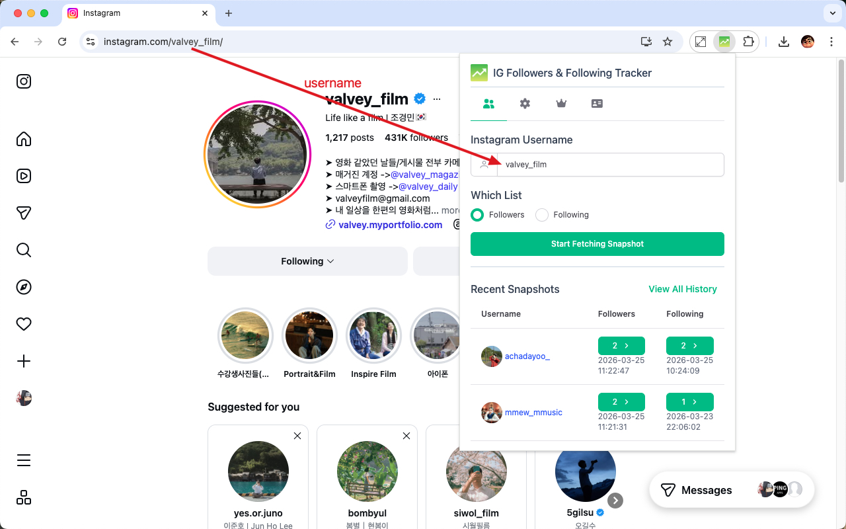Image resolution: width=846 pixels, height=529 pixels.
Task: Click the Instagram logo in sidebar
Action: (24, 81)
